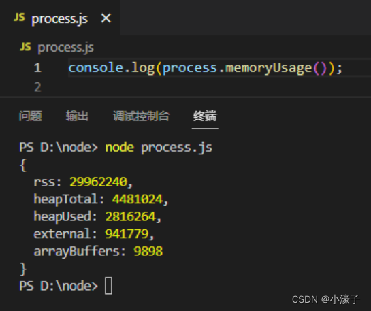The image size is (371, 311).
Task: Click the JS icon in breadcrumb
Action: (x=25, y=47)
